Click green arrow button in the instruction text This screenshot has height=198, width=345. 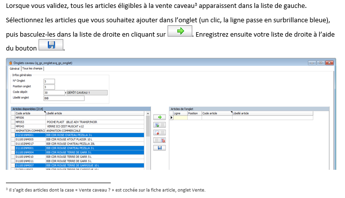click(x=180, y=31)
